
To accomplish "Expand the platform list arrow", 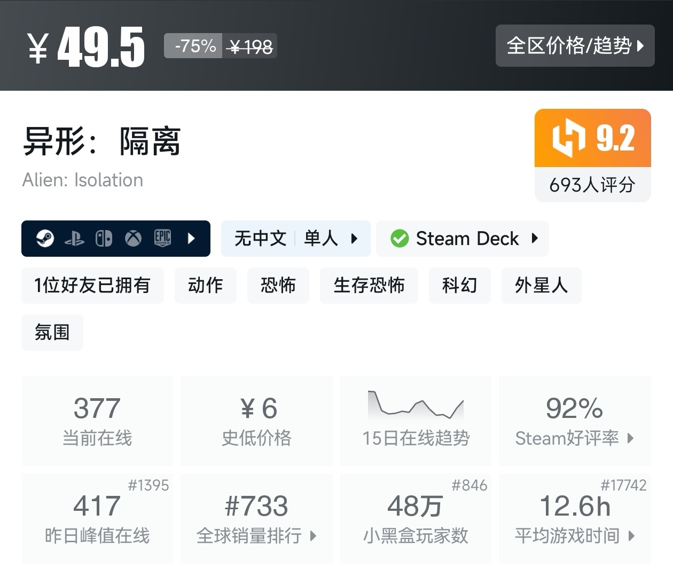I will click(192, 239).
